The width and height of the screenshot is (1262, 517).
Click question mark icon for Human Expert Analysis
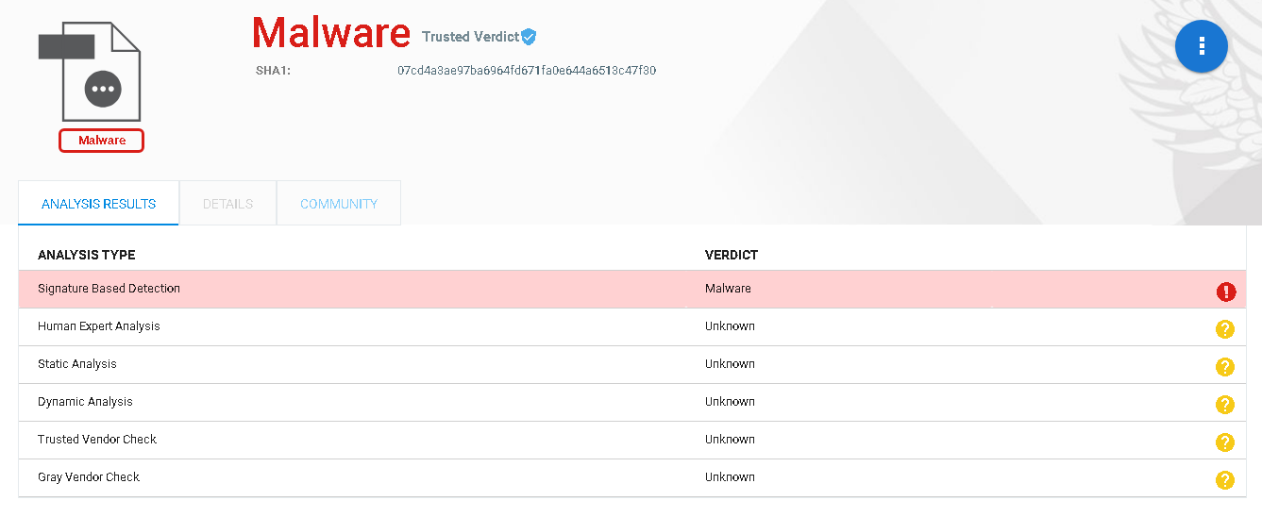(1225, 329)
